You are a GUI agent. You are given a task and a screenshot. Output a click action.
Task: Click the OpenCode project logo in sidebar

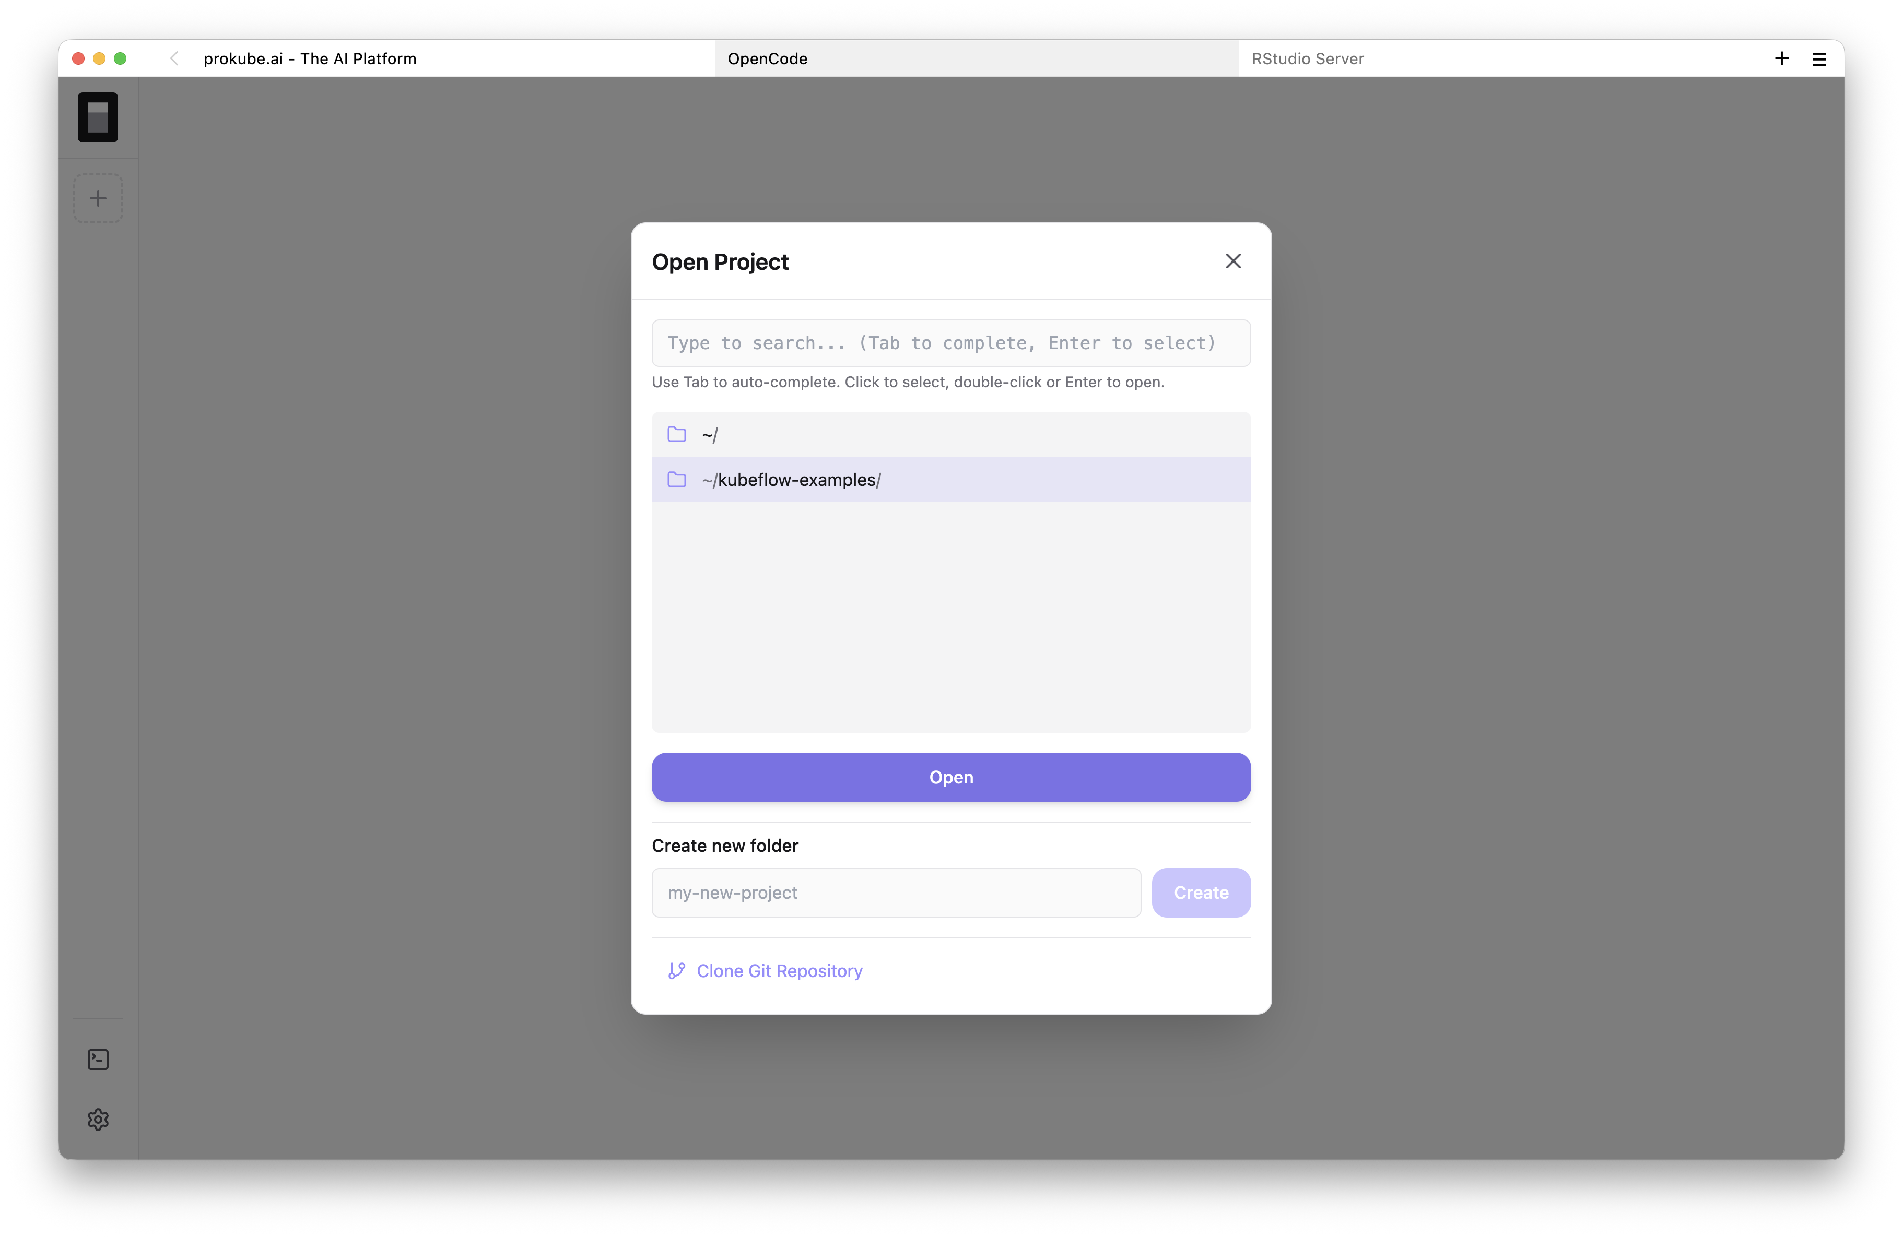coord(98,117)
